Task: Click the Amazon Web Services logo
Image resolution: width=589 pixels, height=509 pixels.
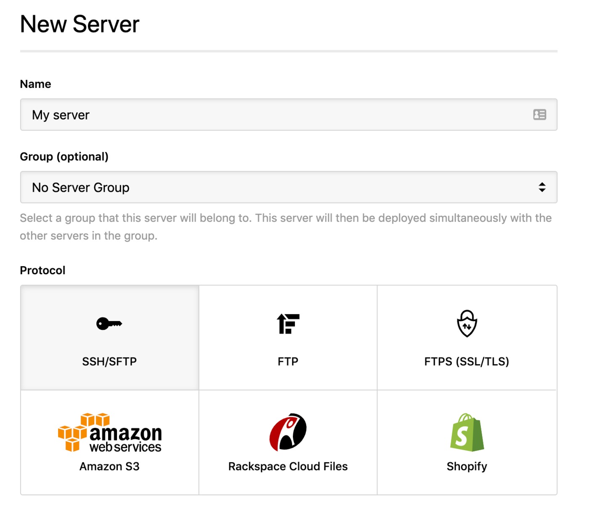Action: [109, 432]
